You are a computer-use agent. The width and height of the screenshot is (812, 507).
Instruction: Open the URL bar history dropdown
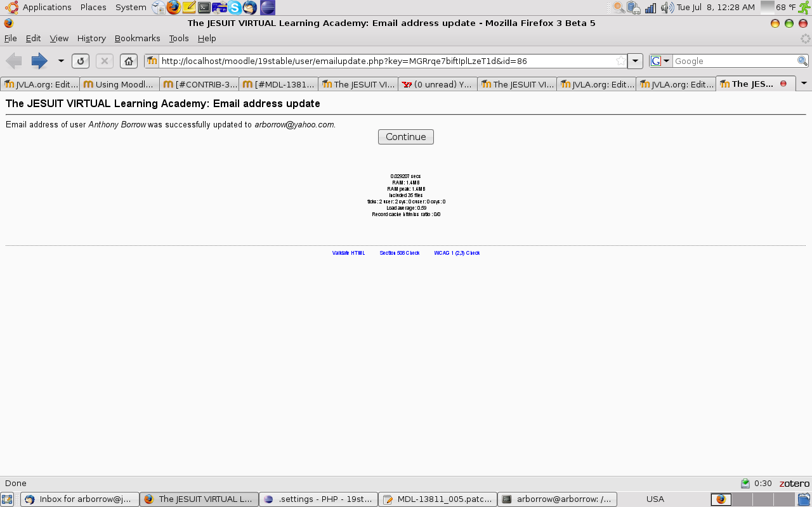click(x=635, y=61)
